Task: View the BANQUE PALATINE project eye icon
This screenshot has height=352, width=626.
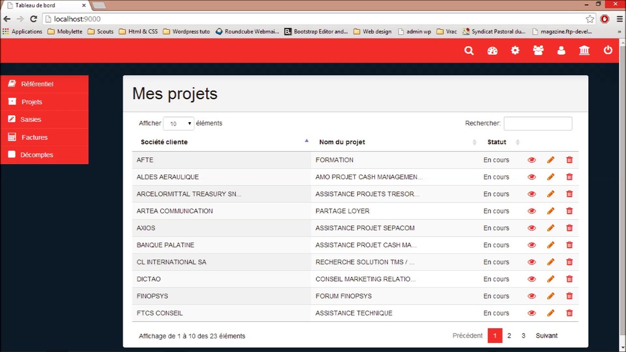Action: 532,245
